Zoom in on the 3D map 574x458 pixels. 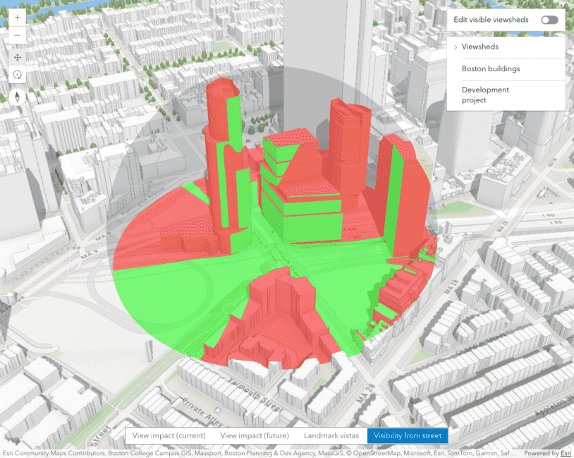pyautogui.click(x=17, y=17)
